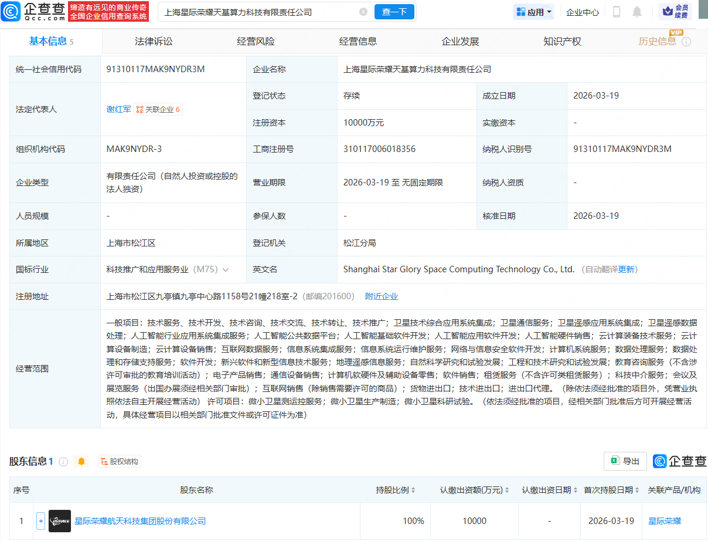Open the 应用 apps dropdown
This screenshot has width=708, height=541.
(x=533, y=11)
